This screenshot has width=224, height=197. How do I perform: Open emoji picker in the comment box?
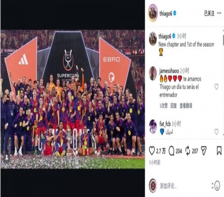(217, 186)
